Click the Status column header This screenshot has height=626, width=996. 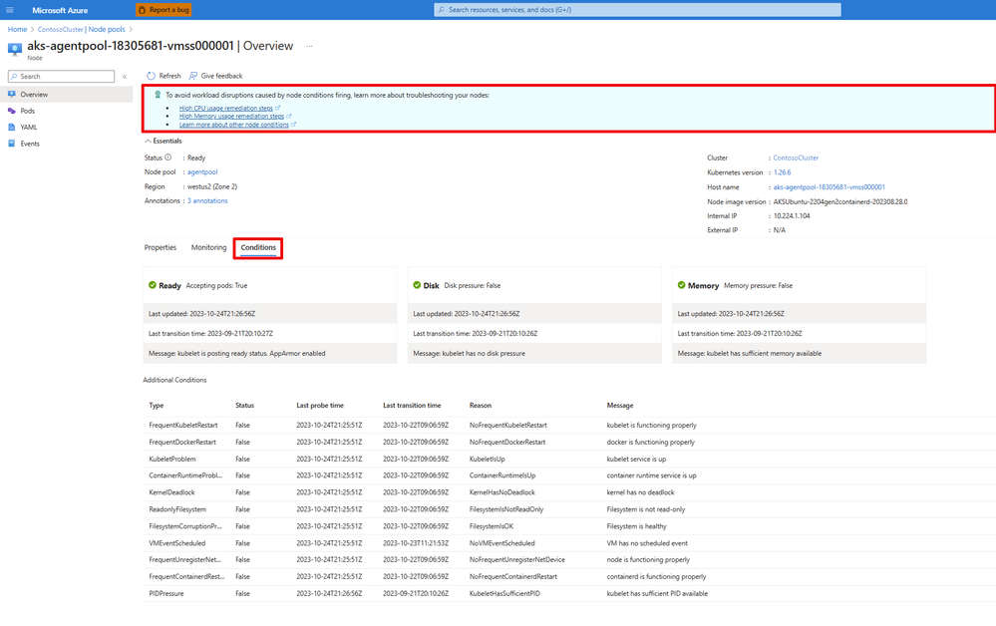pos(244,405)
